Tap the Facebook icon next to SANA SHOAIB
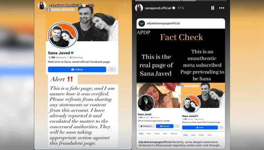The image size is (264, 150). pos(48,9)
